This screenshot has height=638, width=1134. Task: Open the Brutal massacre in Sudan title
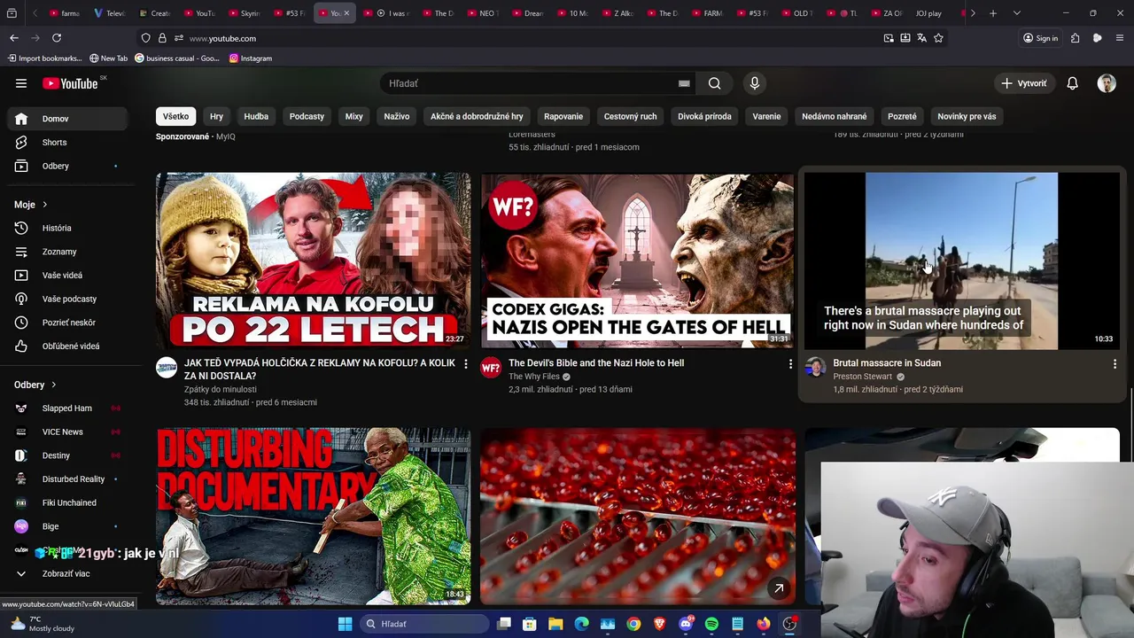(x=887, y=362)
